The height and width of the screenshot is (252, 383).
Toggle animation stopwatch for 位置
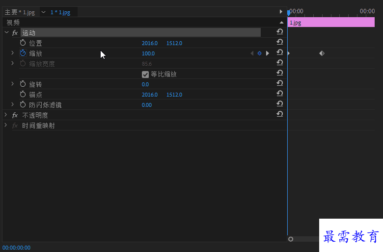[x=23, y=43]
